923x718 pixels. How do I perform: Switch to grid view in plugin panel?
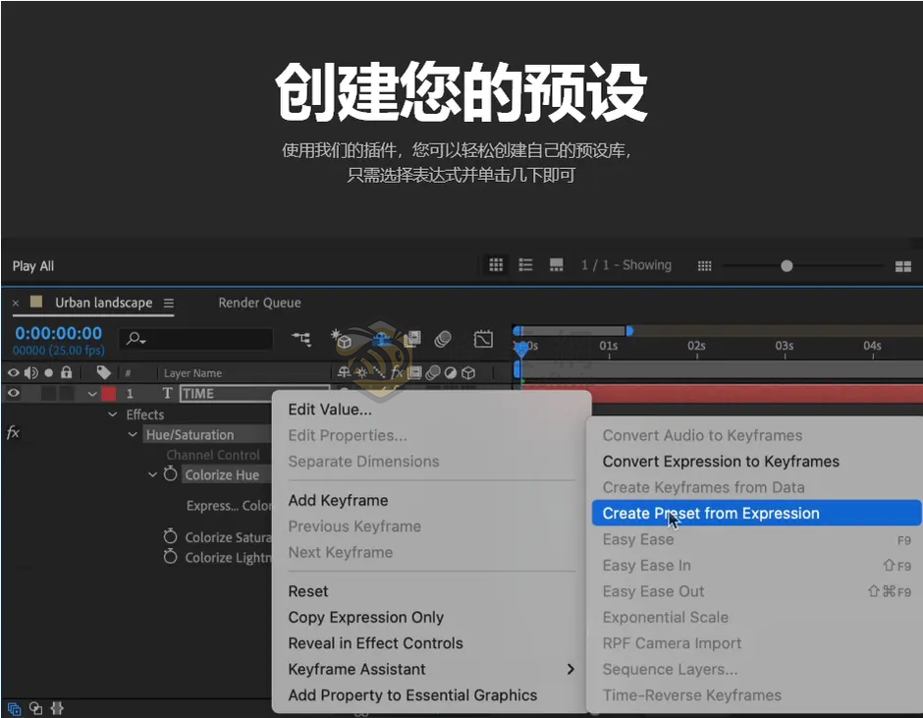tap(496, 265)
